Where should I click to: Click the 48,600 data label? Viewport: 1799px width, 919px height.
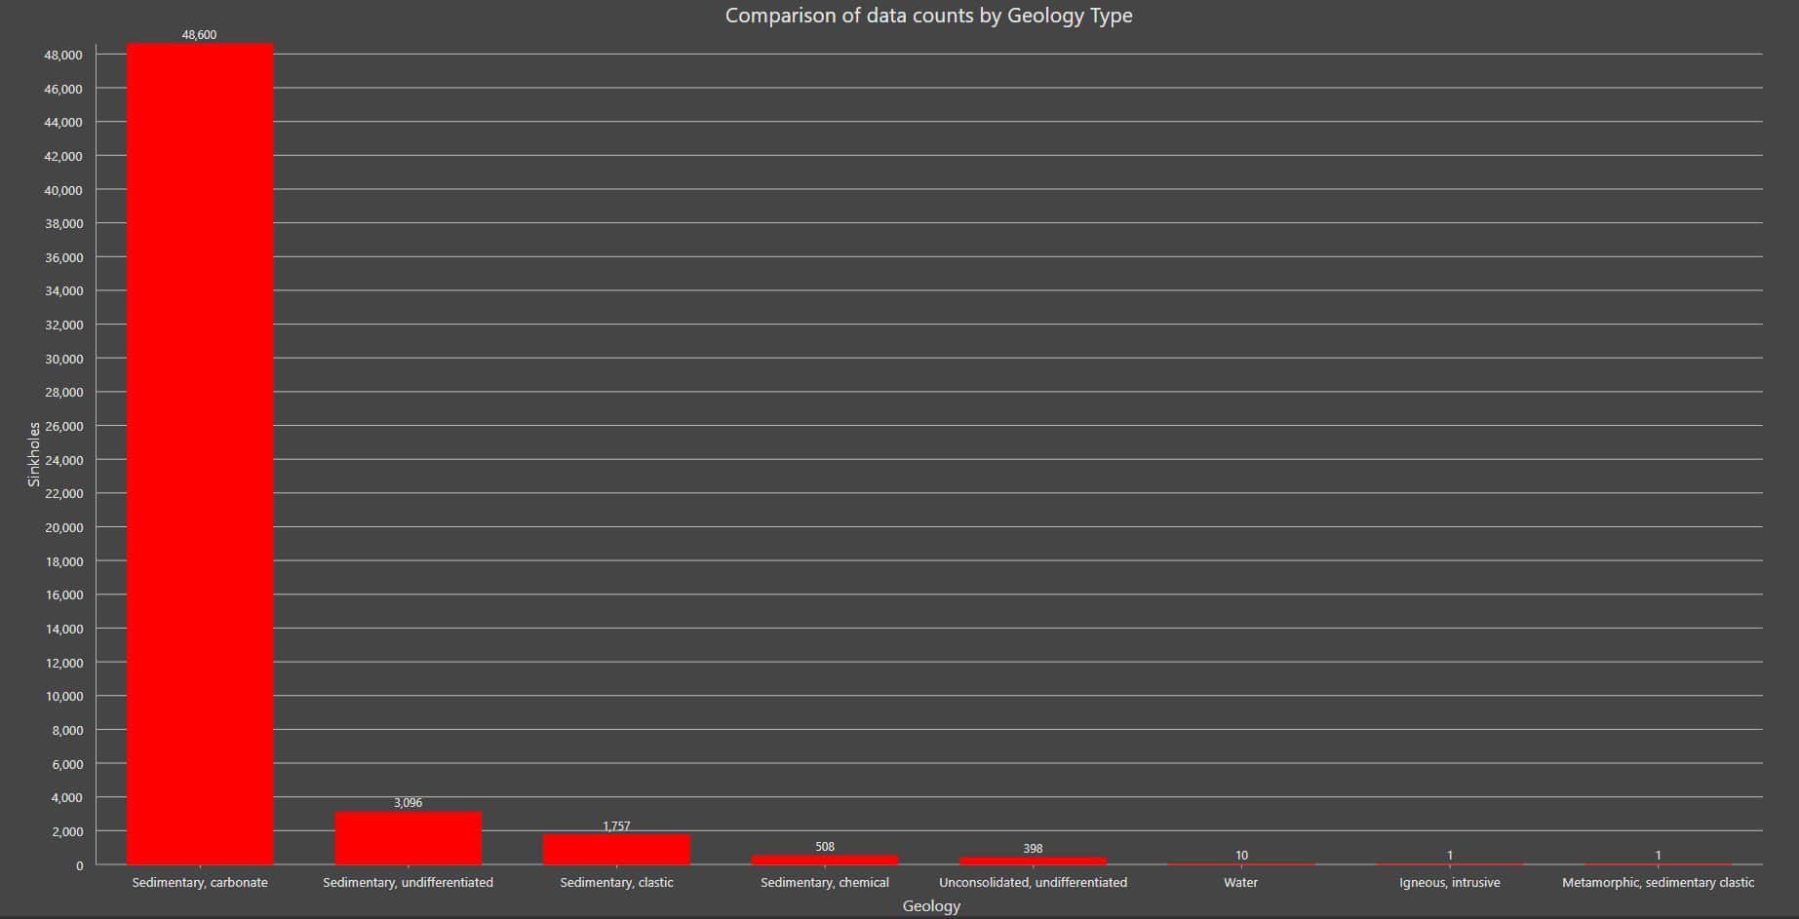(199, 35)
